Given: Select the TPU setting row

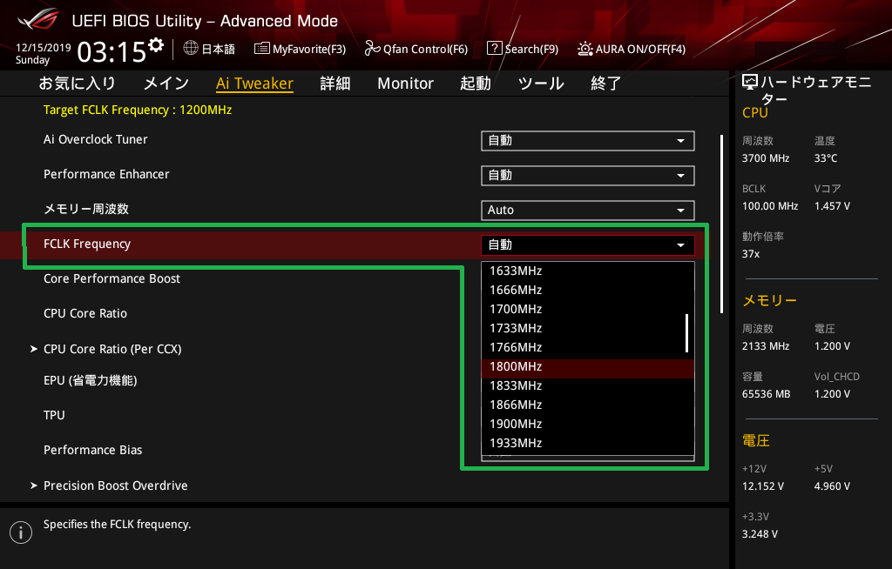Looking at the screenshot, I should [x=54, y=415].
